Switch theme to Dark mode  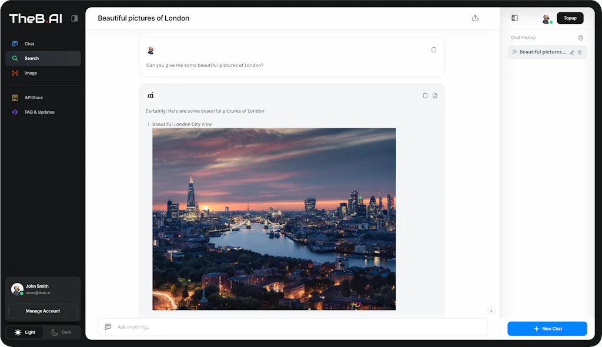(62, 332)
